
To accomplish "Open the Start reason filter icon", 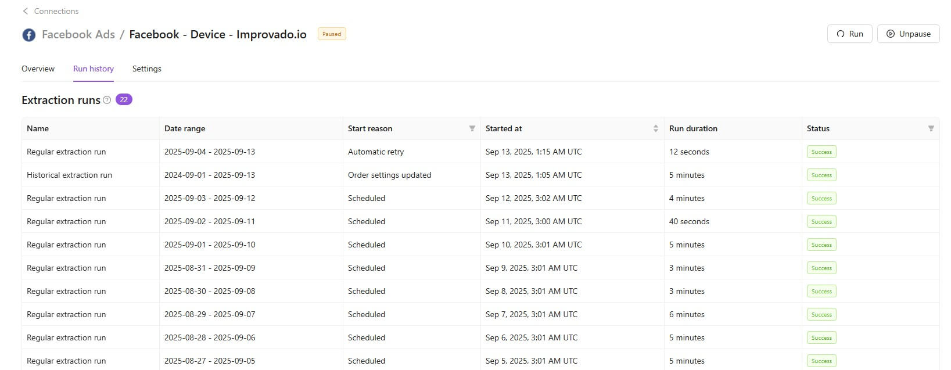I will click(472, 128).
